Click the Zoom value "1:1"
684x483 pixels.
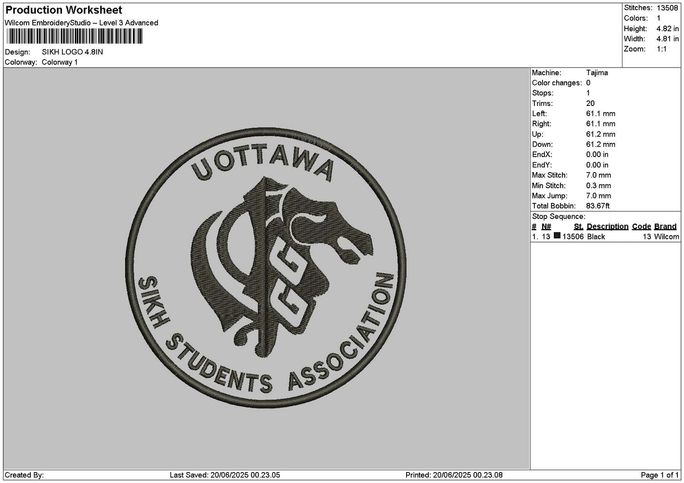coord(662,49)
